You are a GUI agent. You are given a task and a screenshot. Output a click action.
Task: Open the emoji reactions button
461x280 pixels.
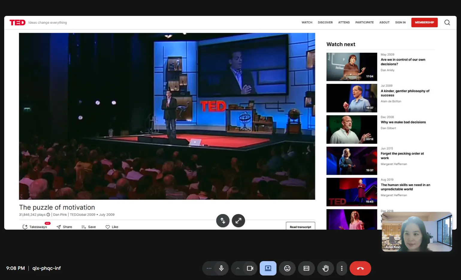(287, 268)
